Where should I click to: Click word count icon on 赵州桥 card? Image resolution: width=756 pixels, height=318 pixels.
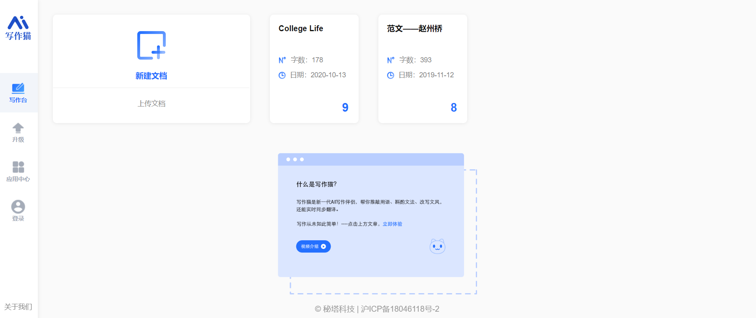point(391,60)
